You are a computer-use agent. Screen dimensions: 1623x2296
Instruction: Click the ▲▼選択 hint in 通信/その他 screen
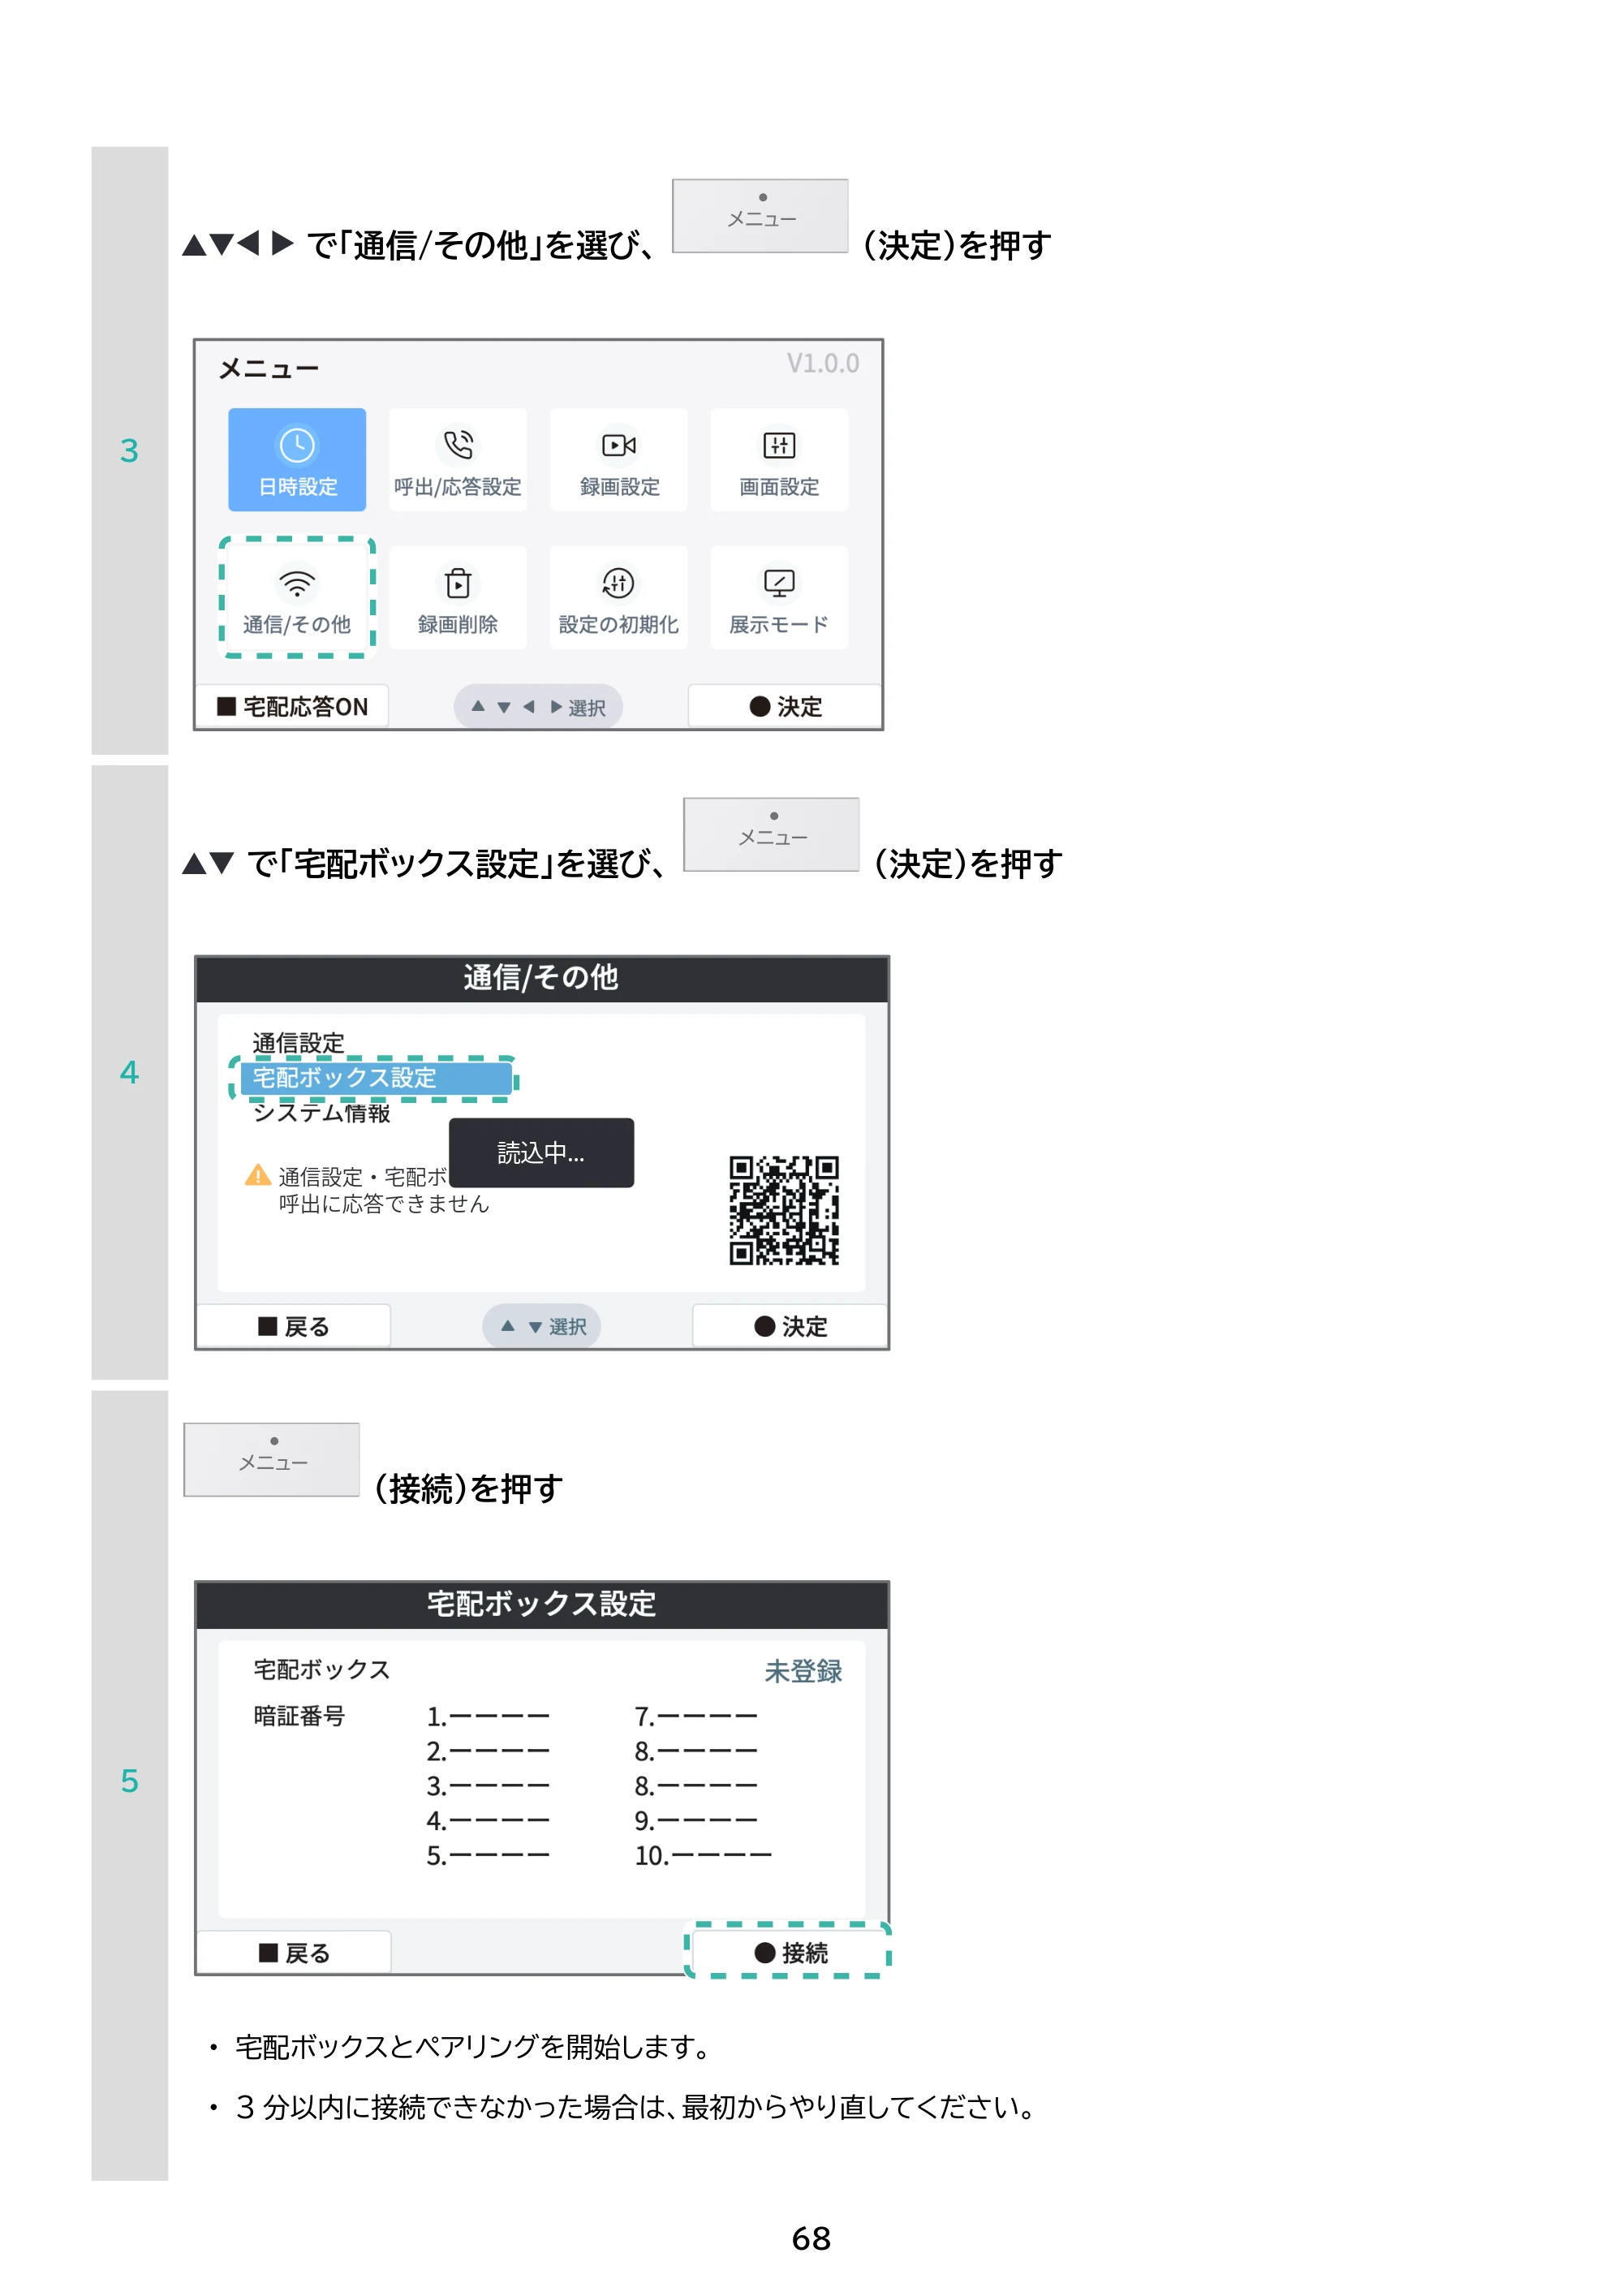[x=541, y=1326]
